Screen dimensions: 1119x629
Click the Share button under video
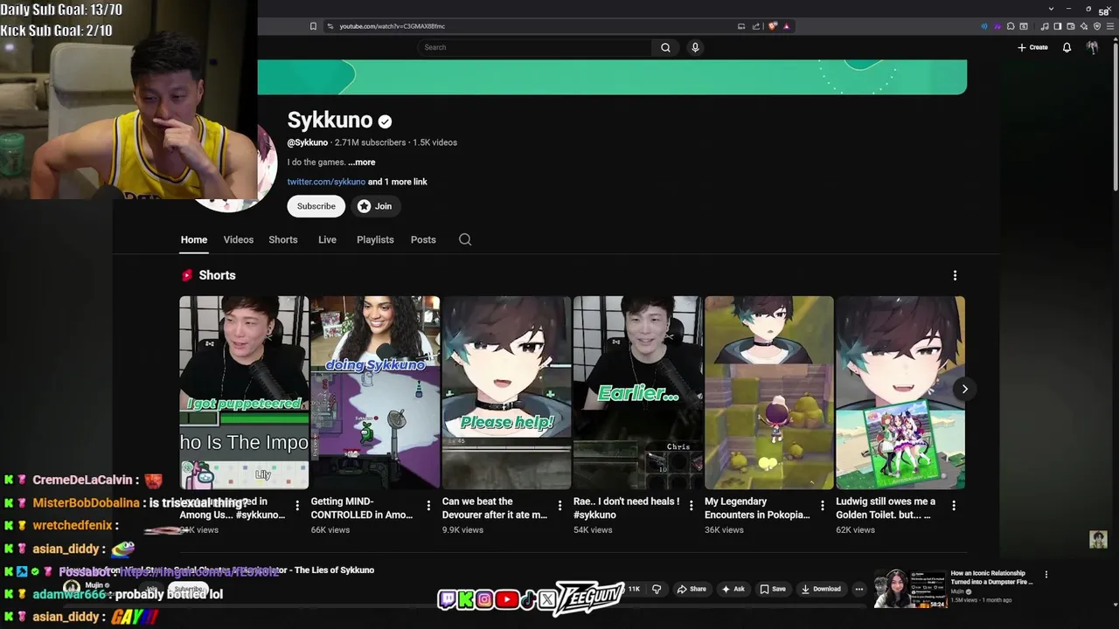[692, 589]
